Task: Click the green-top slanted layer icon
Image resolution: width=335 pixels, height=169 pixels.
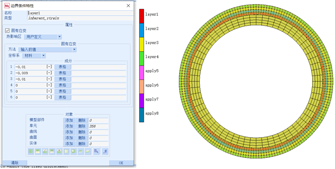Action: (81, 151)
